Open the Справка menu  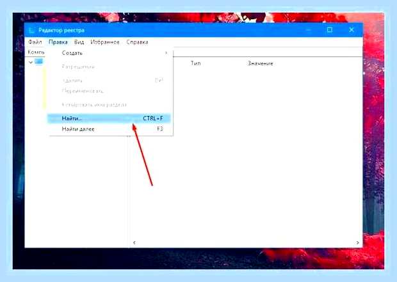[137, 42]
